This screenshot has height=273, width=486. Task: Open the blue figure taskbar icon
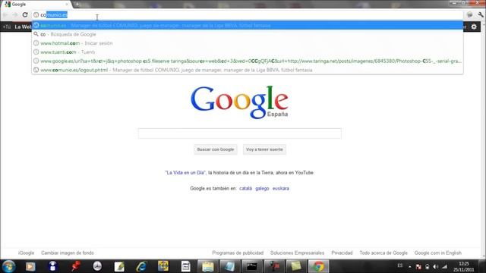click(x=52, y=266)
